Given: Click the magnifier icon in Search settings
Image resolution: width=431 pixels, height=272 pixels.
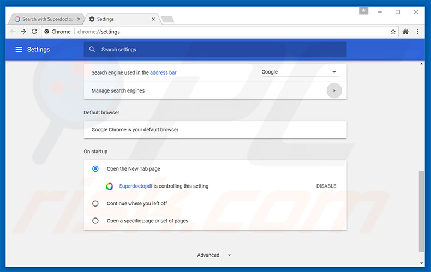Looking at the screenshot, I should [92, 50].
